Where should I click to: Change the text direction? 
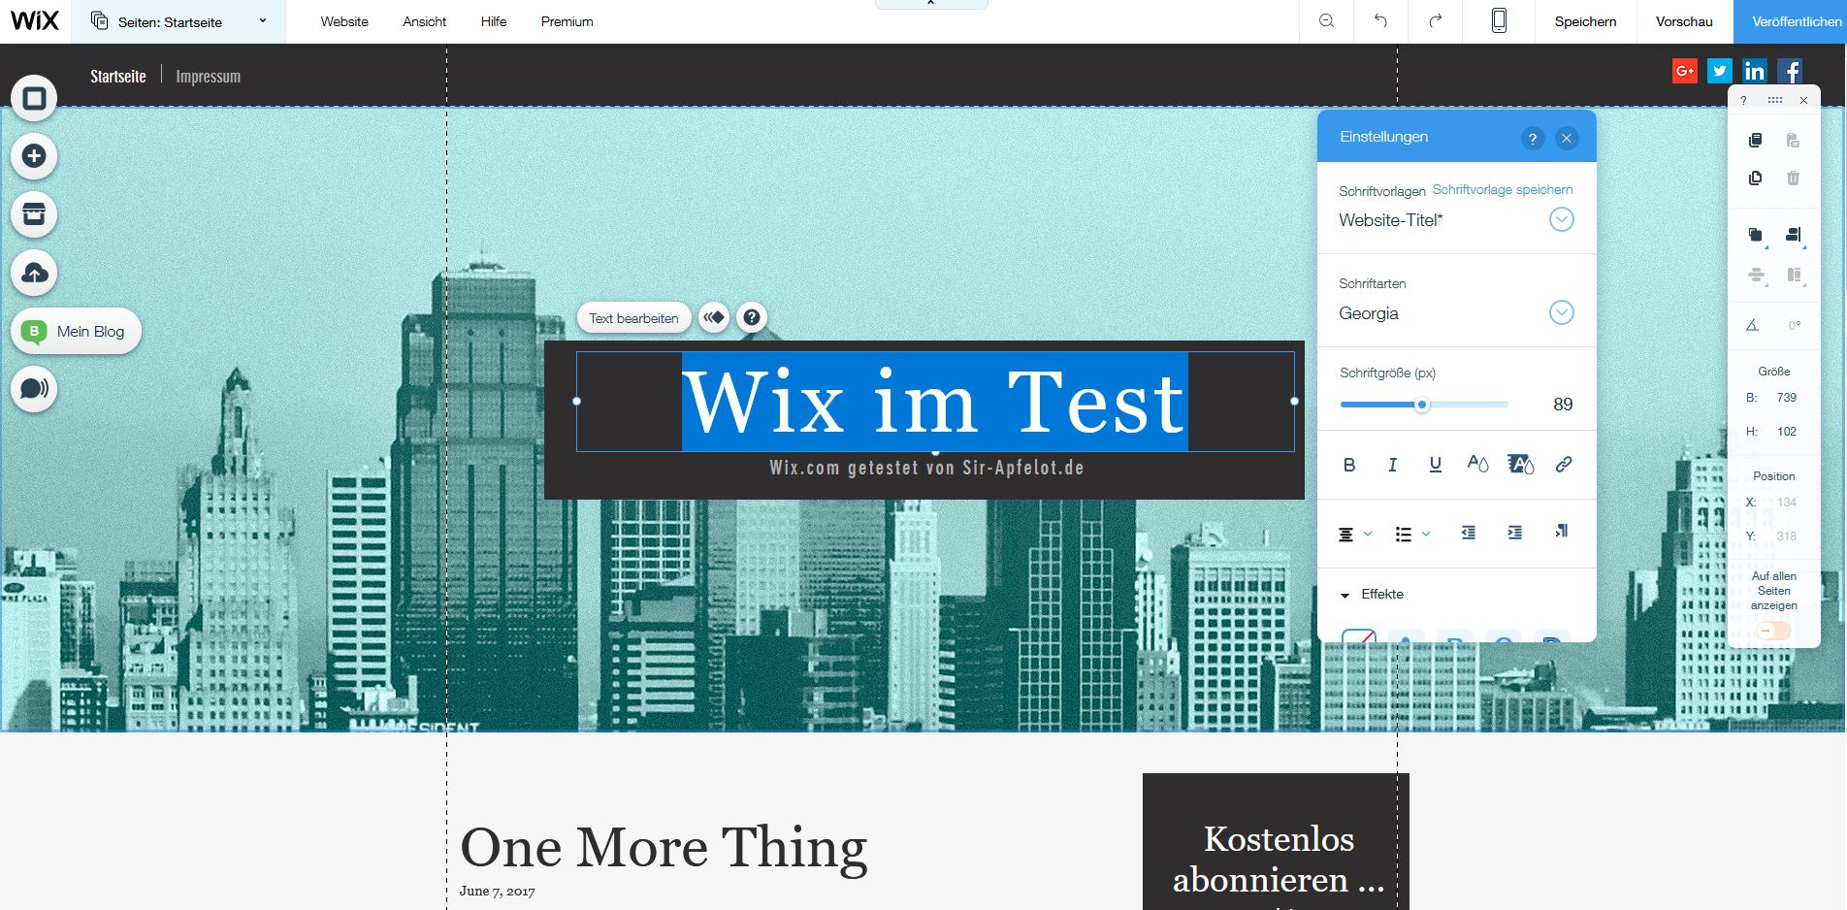point(1561,532)
